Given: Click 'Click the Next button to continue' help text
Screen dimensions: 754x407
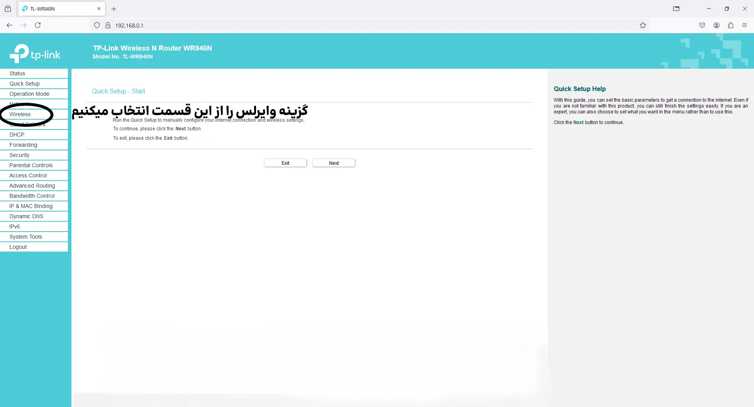Looking at the screenshot, I should click(589, 122).
